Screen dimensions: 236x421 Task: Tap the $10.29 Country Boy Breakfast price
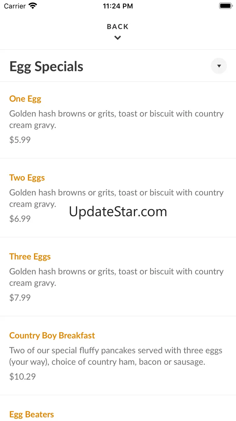23,377
